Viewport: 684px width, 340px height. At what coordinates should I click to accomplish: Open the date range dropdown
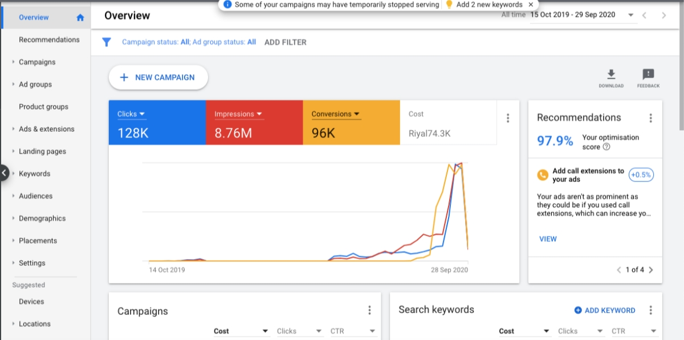click(631, 15)
